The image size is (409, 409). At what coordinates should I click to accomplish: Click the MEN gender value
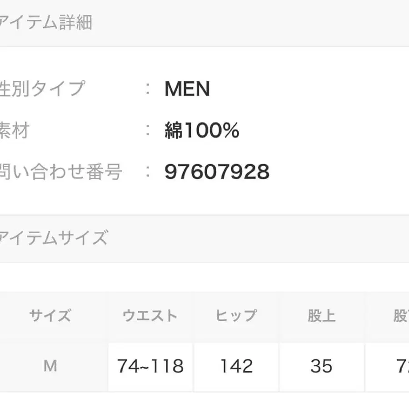(x=187, y=89)
